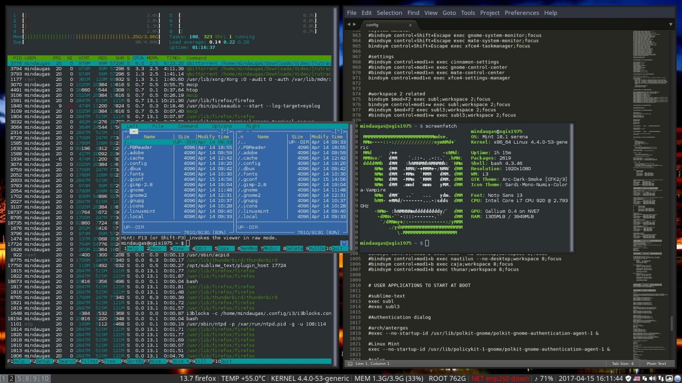Open the File menu in Sublime Text
This screenshot has height=383, width=682.
point(352,13)
